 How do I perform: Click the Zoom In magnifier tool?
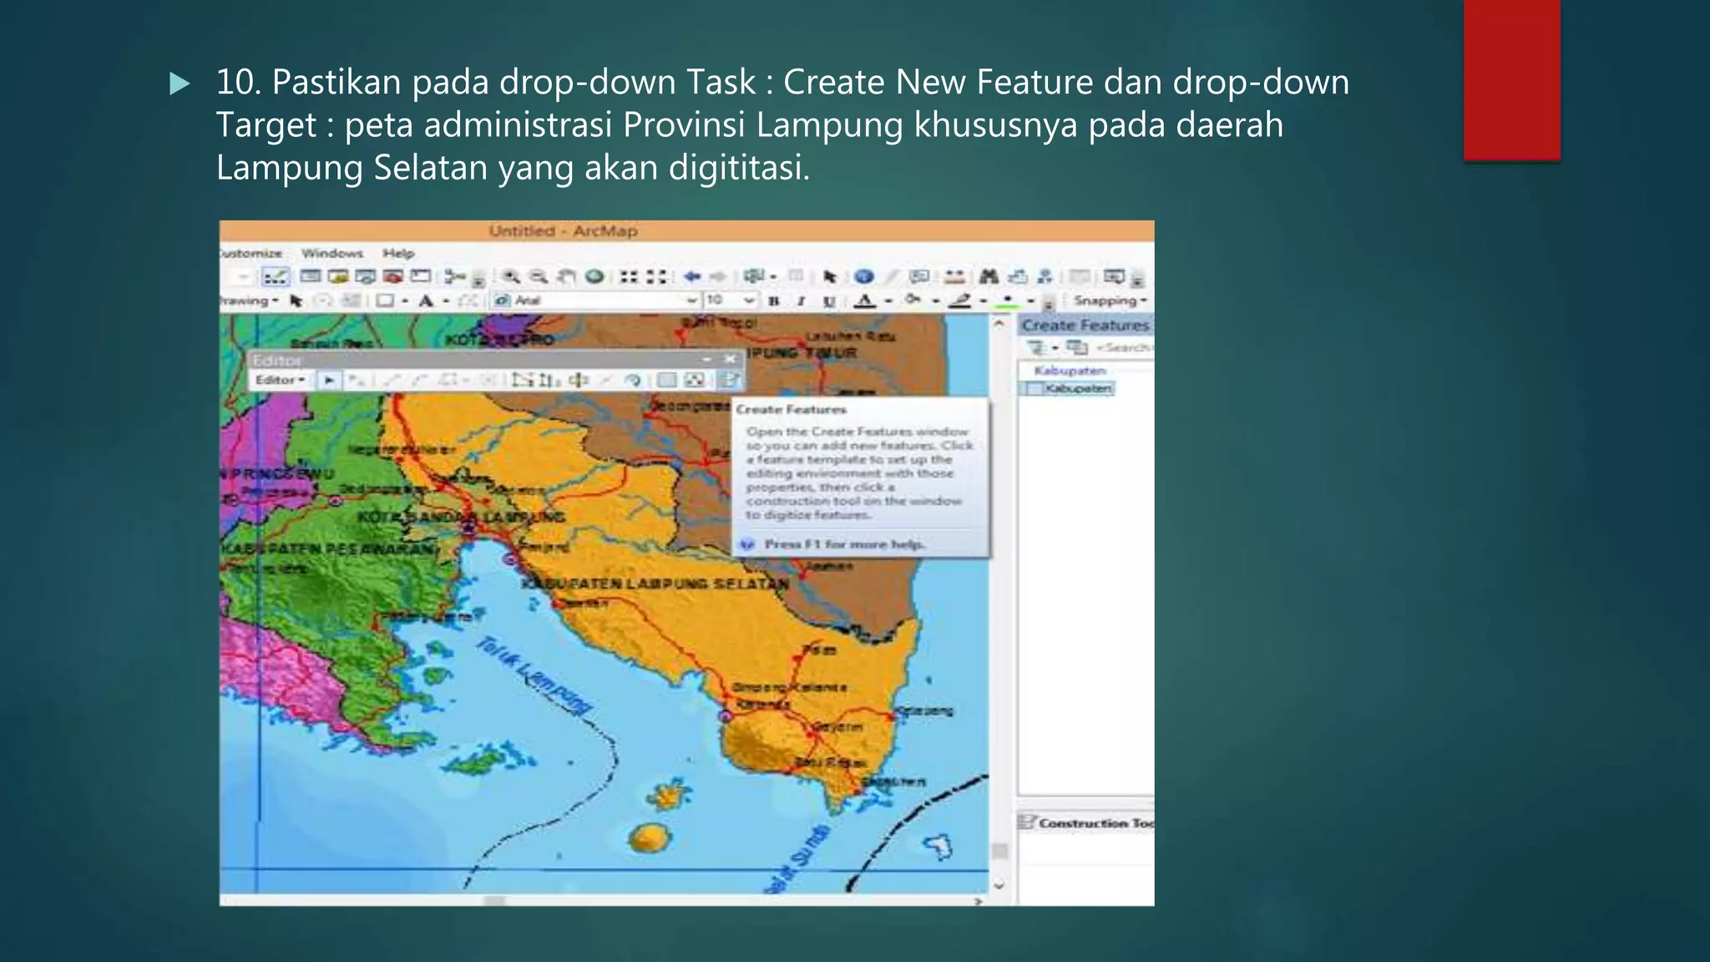click(511, 276)
